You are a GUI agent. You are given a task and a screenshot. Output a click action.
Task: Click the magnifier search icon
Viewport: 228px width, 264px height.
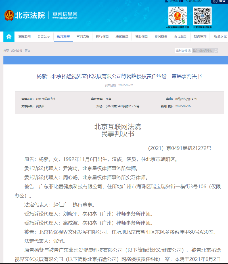coord(216,51)
